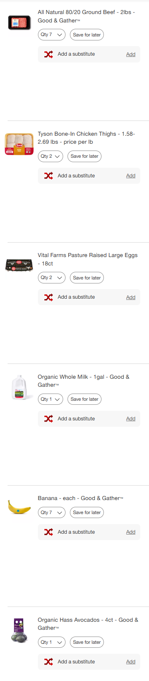
Task: Open Vital Farms Pasture Raised Eggs title
Action: [x=87, y=259]
